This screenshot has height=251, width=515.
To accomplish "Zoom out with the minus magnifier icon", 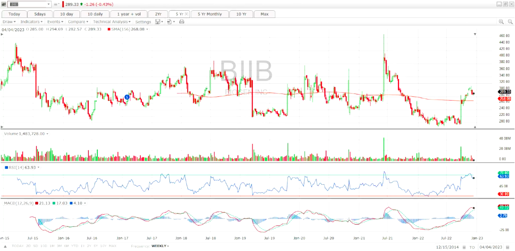I will point(510,21).
